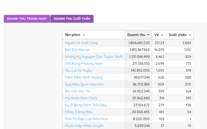Click Doanh thu descending sort arrow
The height and width of the screenshot is (129, 207).
point(148,35)
